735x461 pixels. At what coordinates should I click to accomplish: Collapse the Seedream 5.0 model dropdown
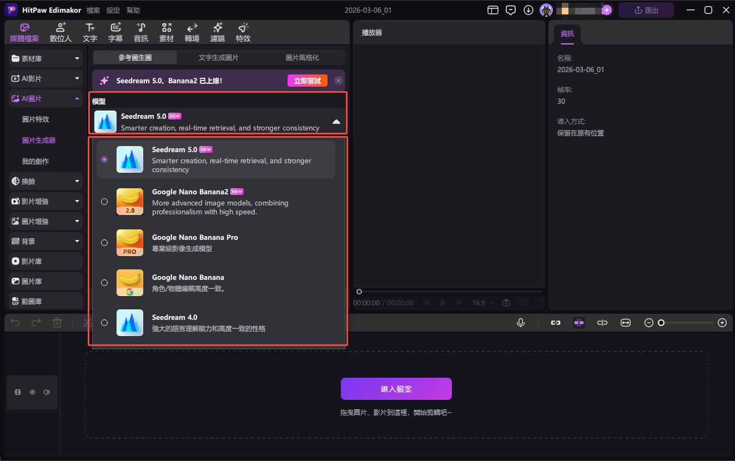point(336,122)
